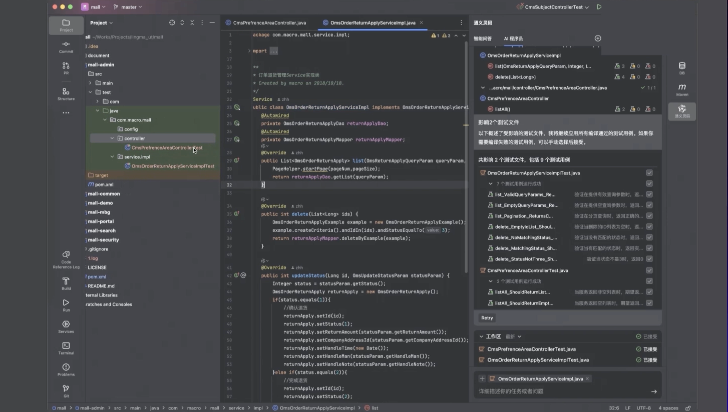Open CmsPrefrenceAreaControllerTest.java from the workspace list
Screen dimensions: 728x412
[x=531, y=349]
